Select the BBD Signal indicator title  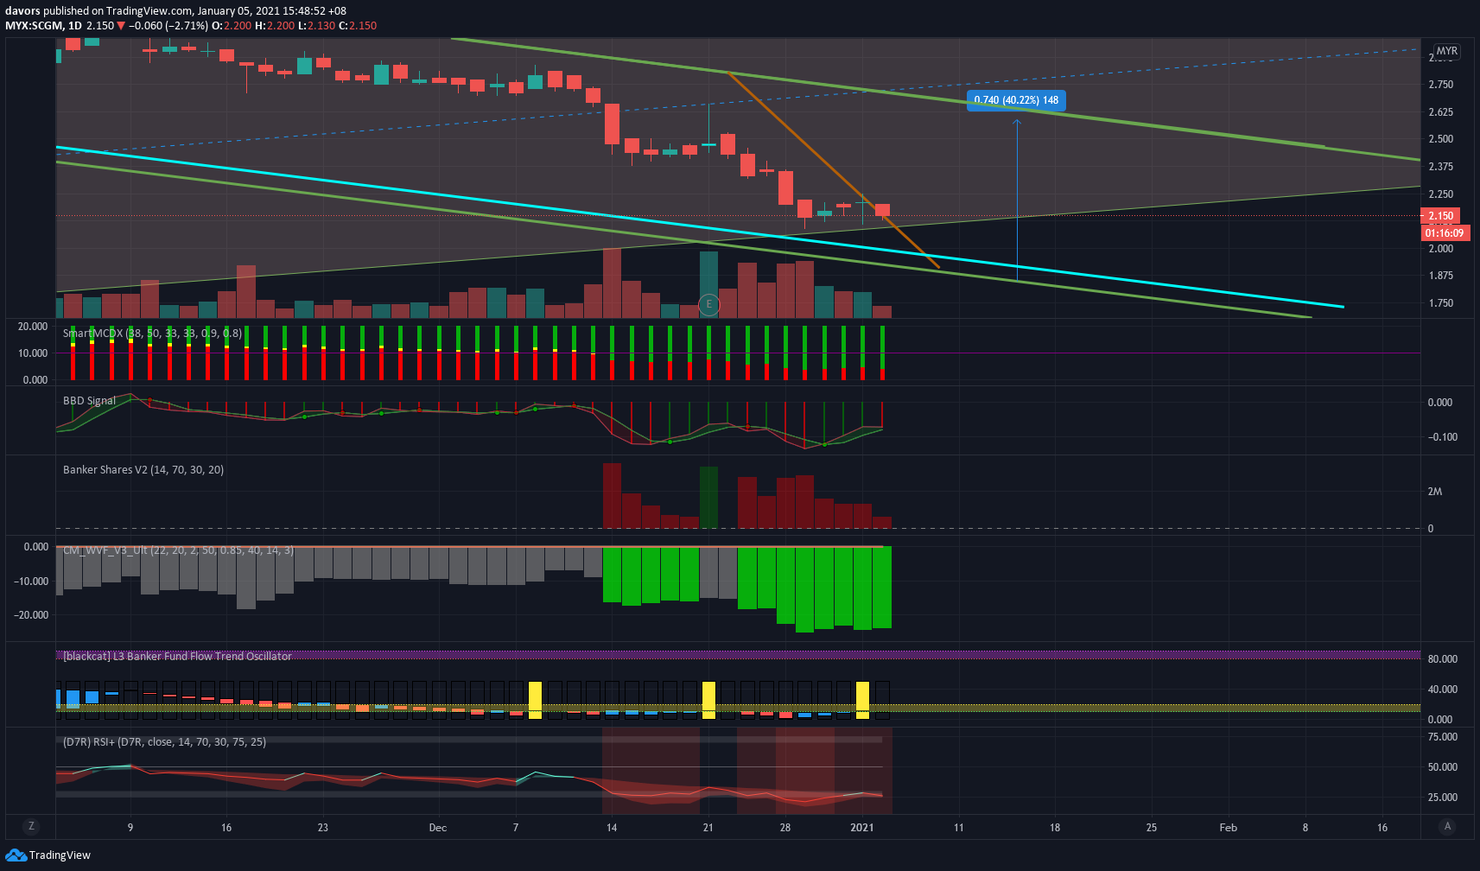(89, 401)
